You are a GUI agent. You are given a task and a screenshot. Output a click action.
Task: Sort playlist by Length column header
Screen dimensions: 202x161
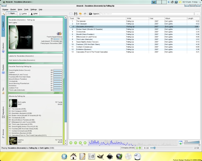point(193,19)
